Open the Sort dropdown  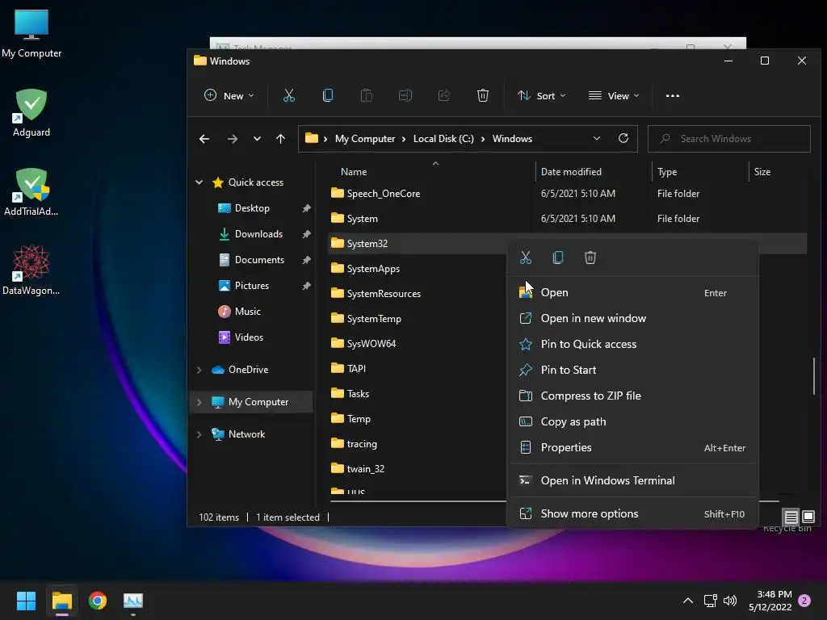click(x=542, y=95)
